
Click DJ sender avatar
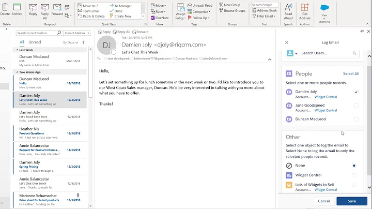coord(107,45)
